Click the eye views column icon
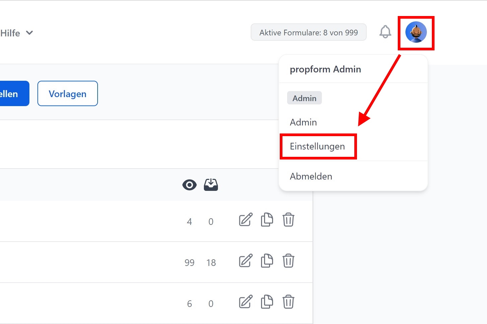 point(189,185)
